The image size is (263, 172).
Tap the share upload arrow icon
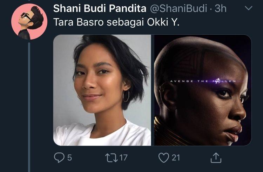216,157
